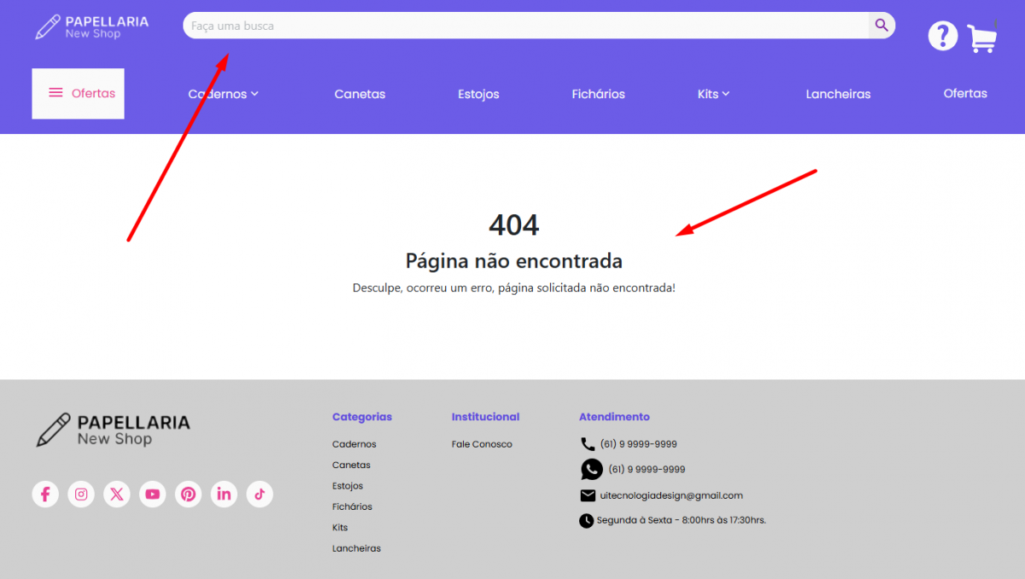This screenshot has width=1025, height=579.
Task: Visit the Facebook social icon
Action: [x=45, y=494]
